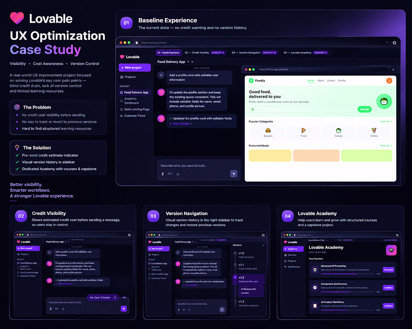Switch to 03 Version Navigation tab
412x329 pixels.
coord(254,53)
